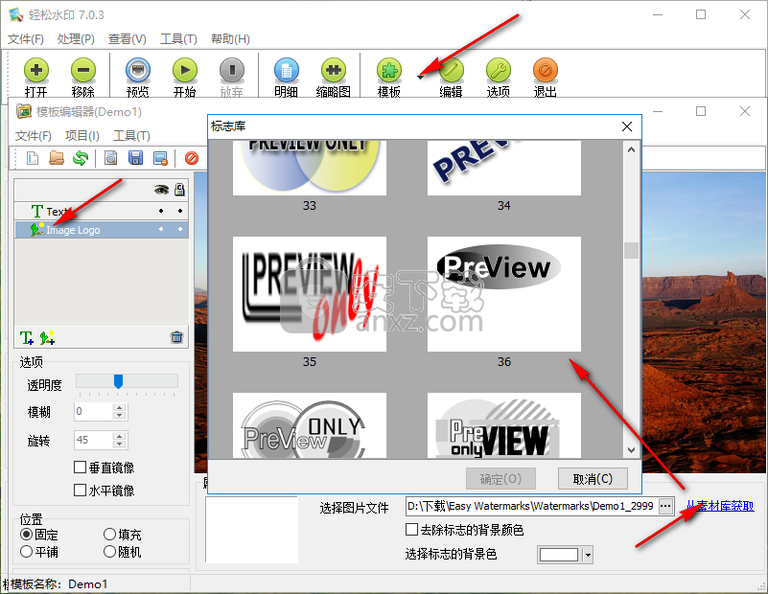Open the 项目(I) menu in template editor
The width and height of the screenshot is (768, 594).
tap(82, 135)
